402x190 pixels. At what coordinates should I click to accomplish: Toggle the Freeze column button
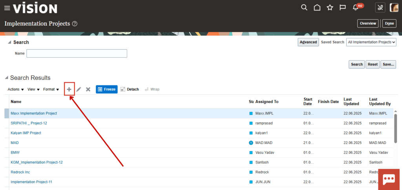(x=107, y=89)
